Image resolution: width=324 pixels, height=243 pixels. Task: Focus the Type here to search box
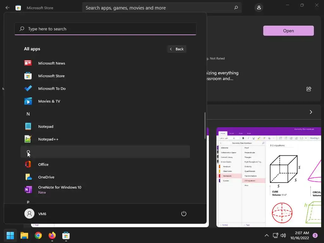[105, 29]
